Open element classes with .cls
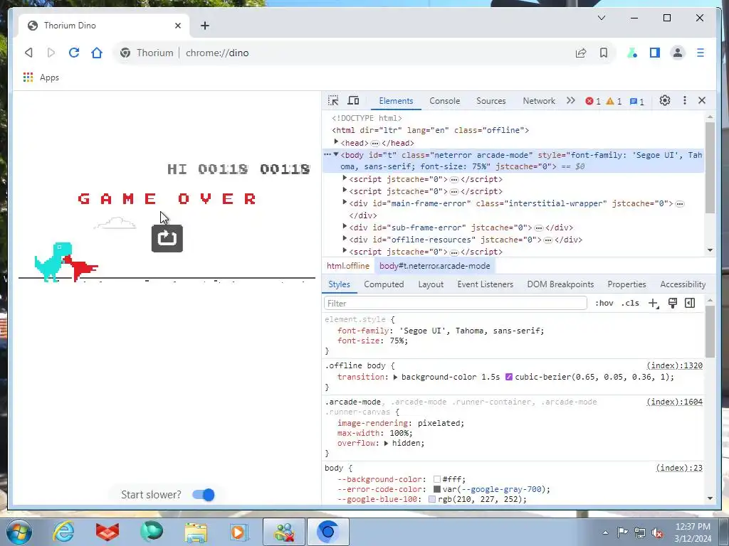 coord(630,303)
